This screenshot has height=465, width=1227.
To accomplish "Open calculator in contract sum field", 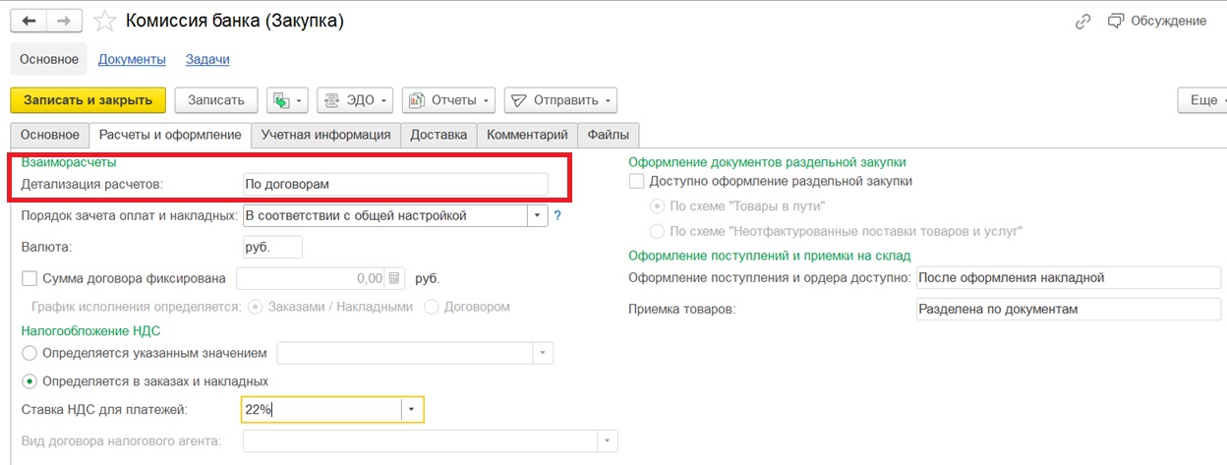I will [x=394, y=278].
